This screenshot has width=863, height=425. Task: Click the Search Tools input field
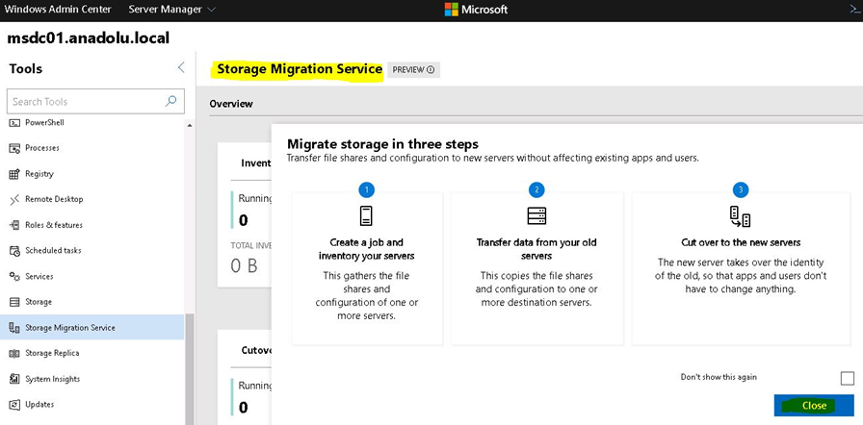(95, 102)
